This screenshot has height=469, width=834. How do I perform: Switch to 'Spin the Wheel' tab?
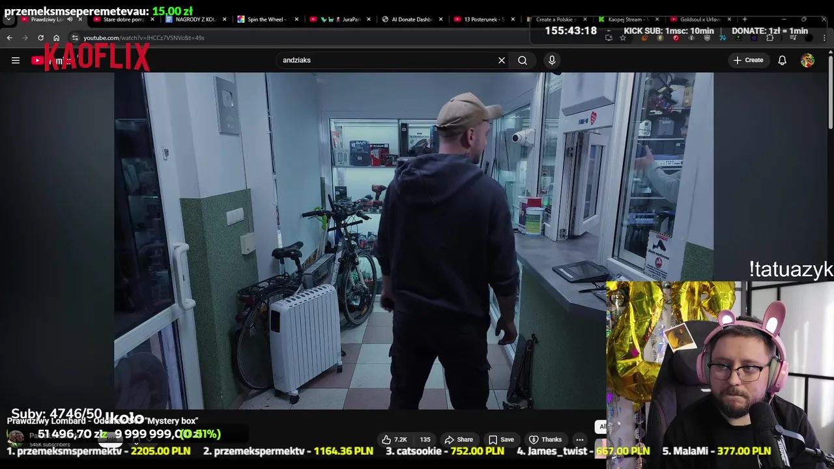(266, 20)
